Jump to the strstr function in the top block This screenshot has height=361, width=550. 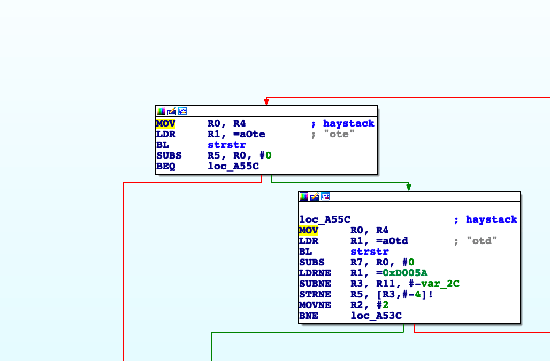(226, 145)
